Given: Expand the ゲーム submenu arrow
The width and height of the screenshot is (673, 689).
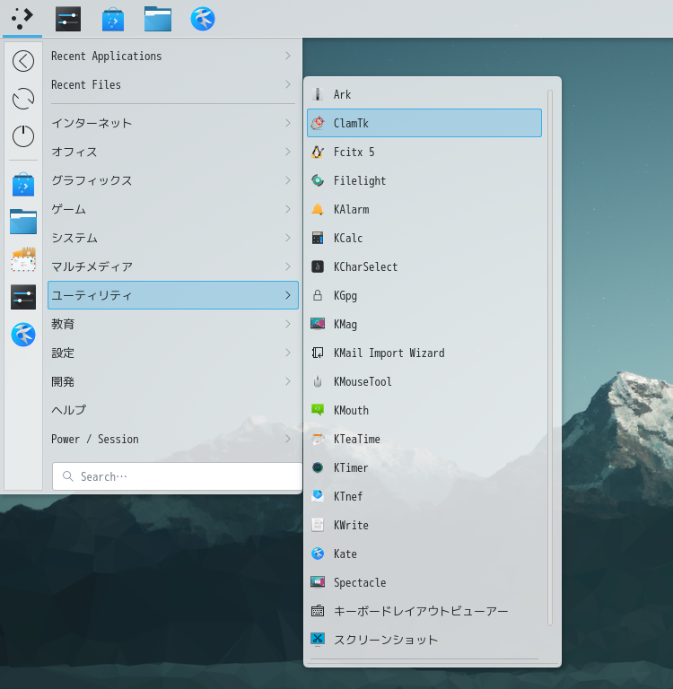Looking at the screenshot, I should tap(288, 209).
